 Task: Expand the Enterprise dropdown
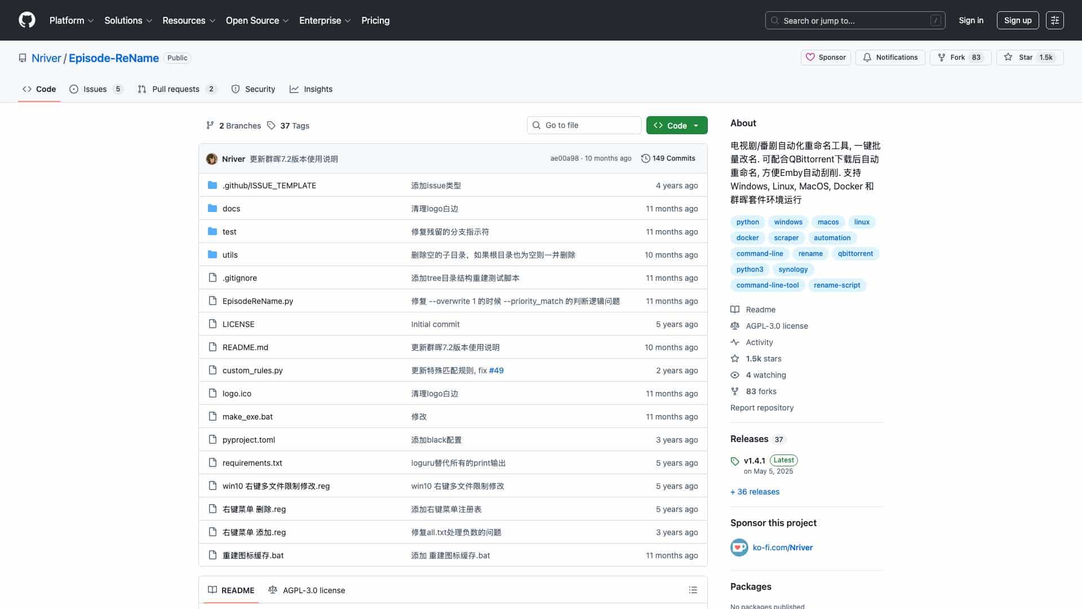tap(325, 20)
